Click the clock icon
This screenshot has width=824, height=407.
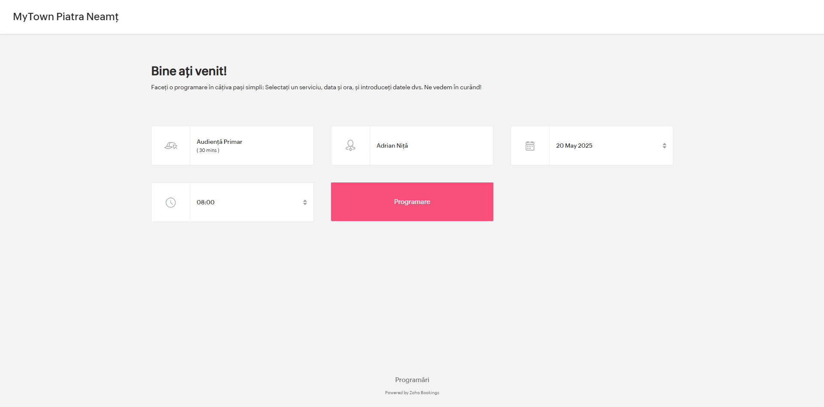171,203
